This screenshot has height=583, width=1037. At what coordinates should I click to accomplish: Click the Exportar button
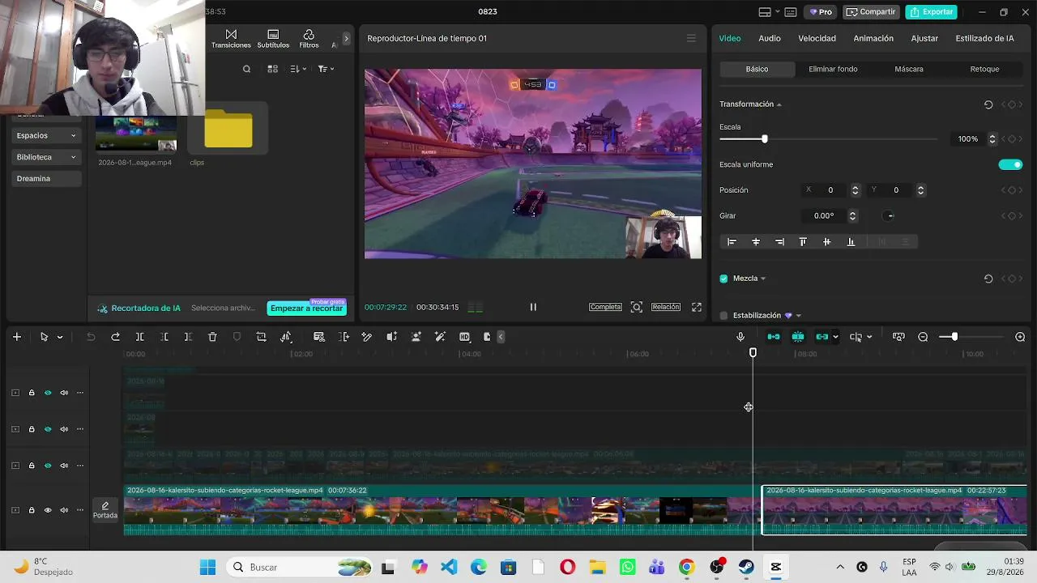932,12
